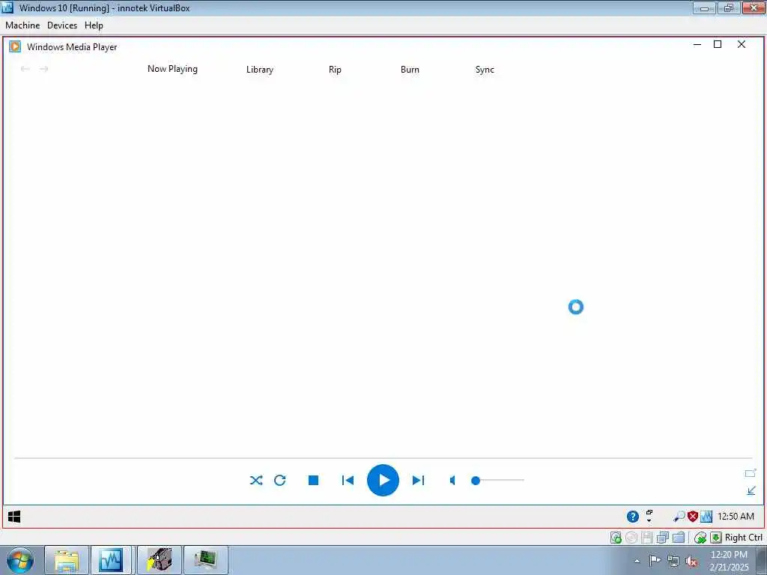
Task: Click the magnifier icon in guest tray
Action: (x=679, y=517)
